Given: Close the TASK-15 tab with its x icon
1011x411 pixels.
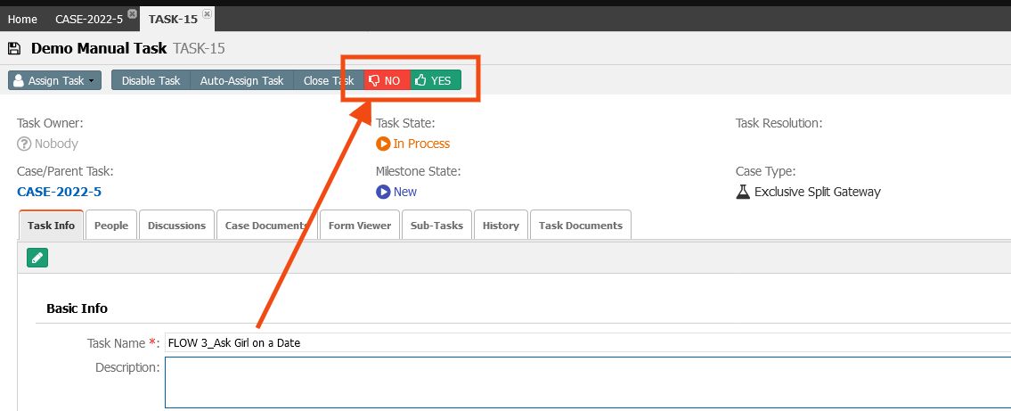Looking at the screenshot, I should (x=207, y=12).
